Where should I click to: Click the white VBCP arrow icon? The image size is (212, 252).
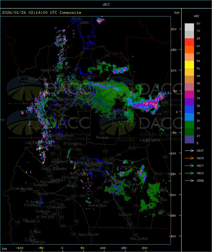tap(189, 151)
